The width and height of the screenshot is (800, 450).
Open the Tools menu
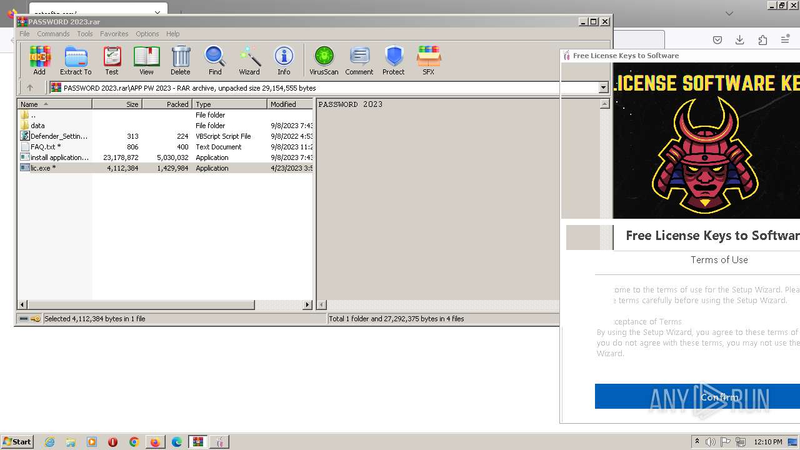(x=85, y=34)
